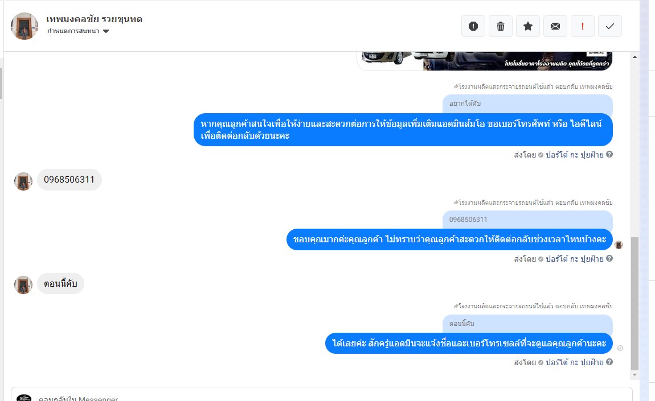Mark conversation done with checkmark icon
The height and width of the screenshot is (401, 655).
point(610,26)
